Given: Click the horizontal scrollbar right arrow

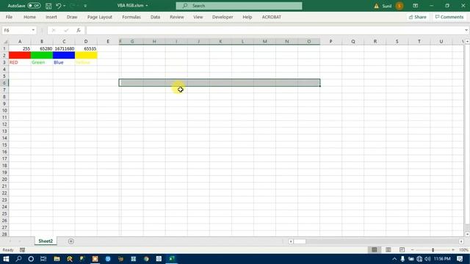Looking at the screenshot, I should coord(461,241).
